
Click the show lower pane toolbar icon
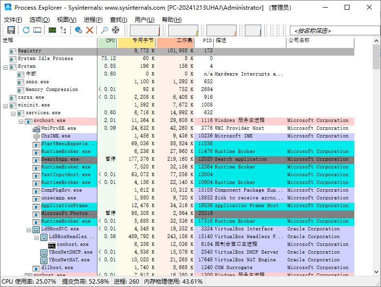pos(37,30)
